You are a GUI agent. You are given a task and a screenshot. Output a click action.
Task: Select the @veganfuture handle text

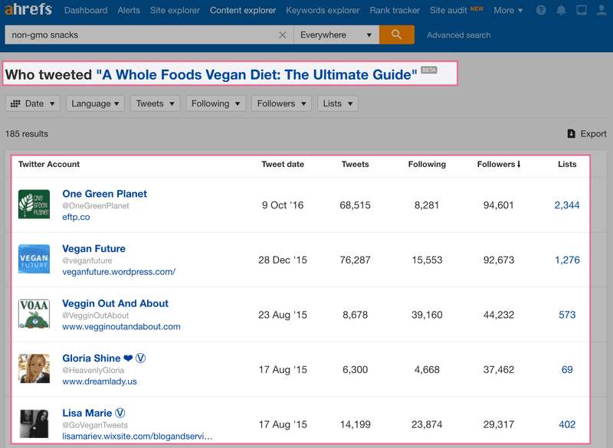(87, 260)
